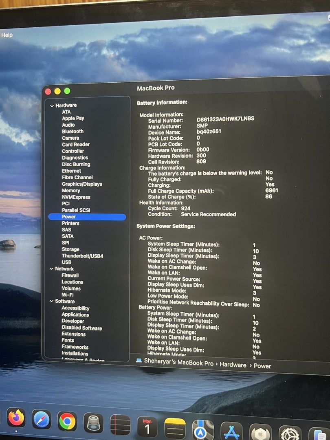The image size is (330, 440).
Task: Collapse the Hardware section chevron
Action: pos(52,106)
